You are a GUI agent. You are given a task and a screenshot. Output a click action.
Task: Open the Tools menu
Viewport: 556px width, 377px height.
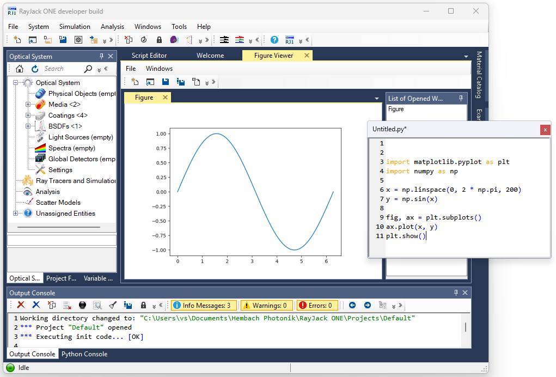click(x=179, y=27)
